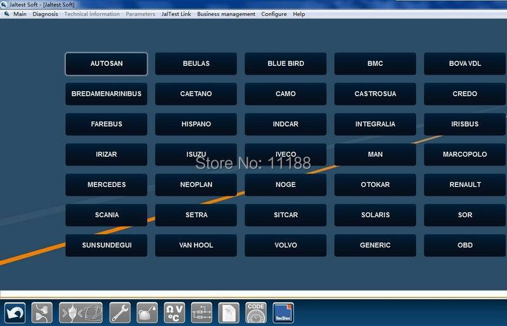Select the BOVA VDL brand

(465, 64)
